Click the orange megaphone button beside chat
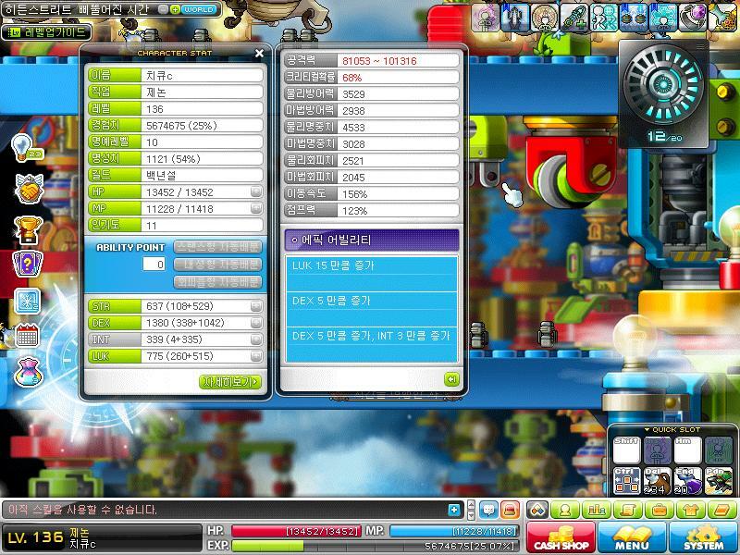Screen dimensions: 740x555 coord(511,510)
